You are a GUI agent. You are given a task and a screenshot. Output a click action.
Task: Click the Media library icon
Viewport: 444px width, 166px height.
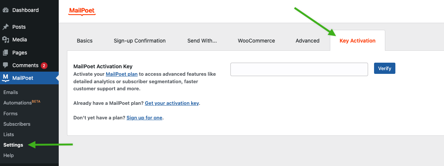click(5, 40)
